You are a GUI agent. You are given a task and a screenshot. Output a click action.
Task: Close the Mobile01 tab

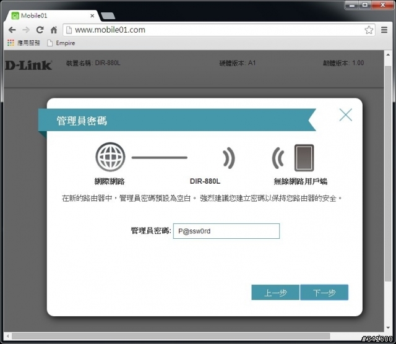coord(92,16)
